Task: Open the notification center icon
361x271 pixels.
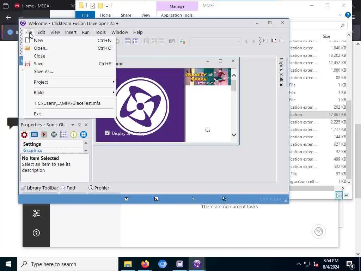Action: (350, 264)
